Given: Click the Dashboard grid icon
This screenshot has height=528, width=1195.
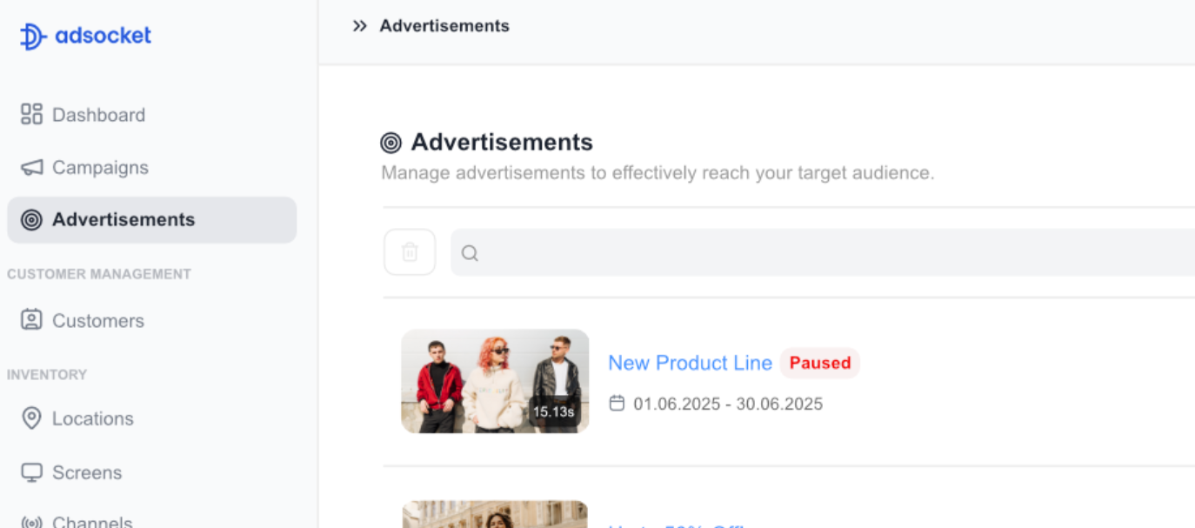Looking at the screenshot, I should [x=31, y=114].
